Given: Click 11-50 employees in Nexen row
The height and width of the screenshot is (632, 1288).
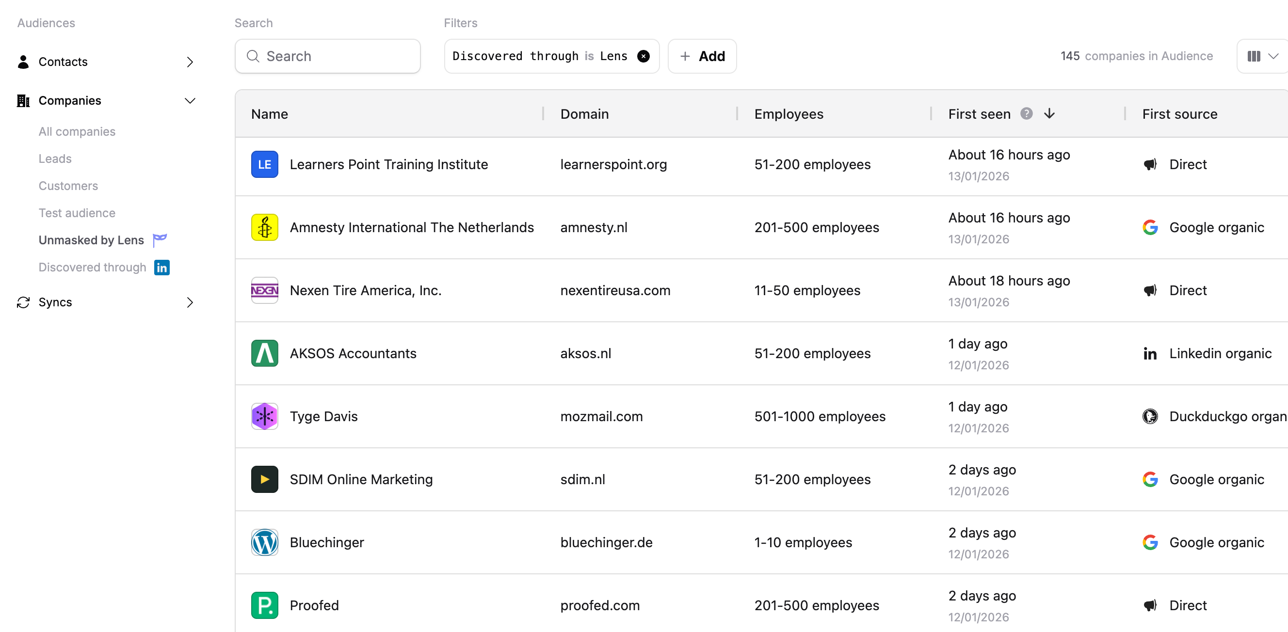Looking at the screenshot, I should 807,290.
